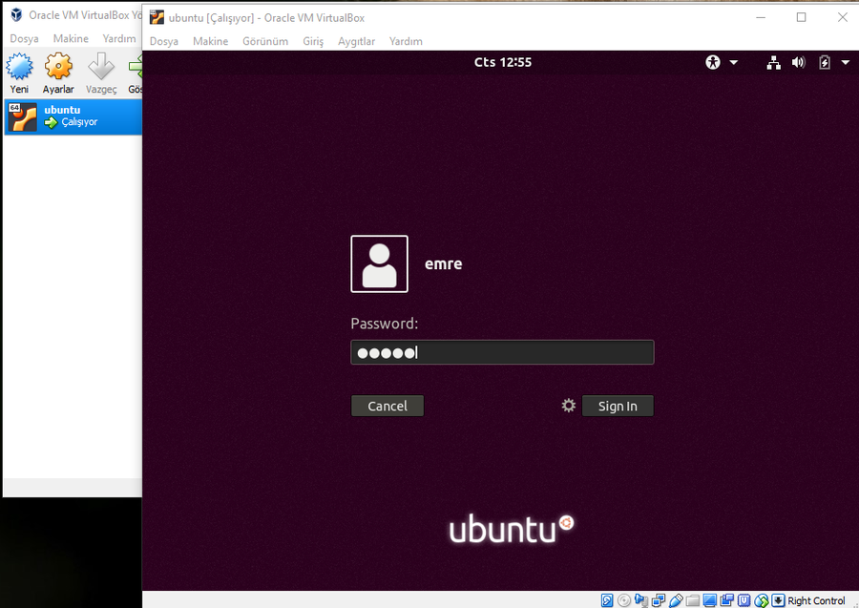Focus the Password input field
This screenshot has height=608, width=859.
(x=502, y=352)
